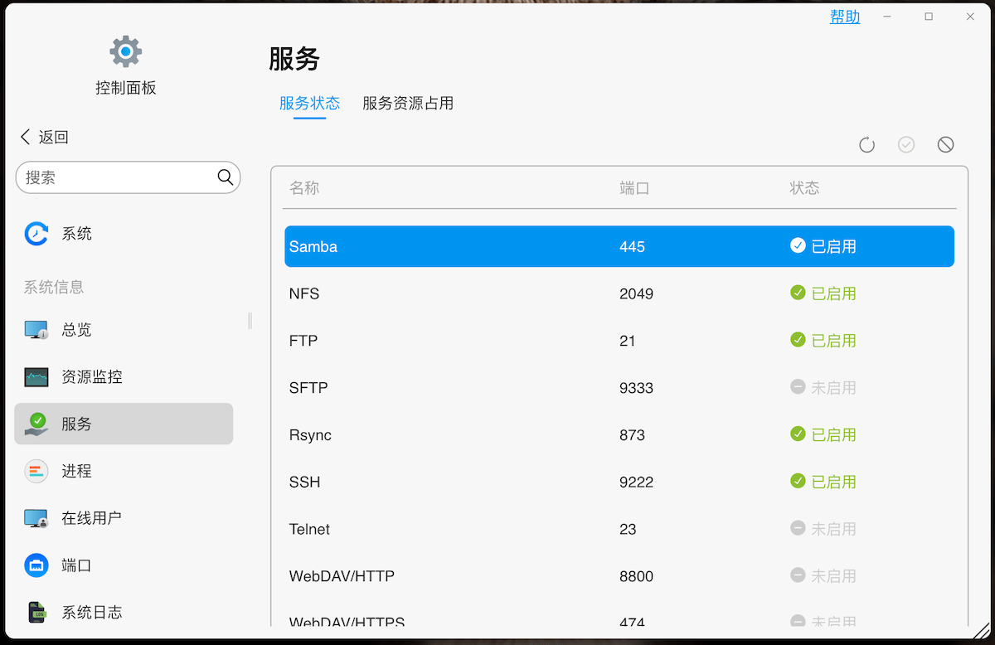Collapse the sidebar with the panel handle
The height and width of the screenshot is (645, 995).
tap(248, 321)
